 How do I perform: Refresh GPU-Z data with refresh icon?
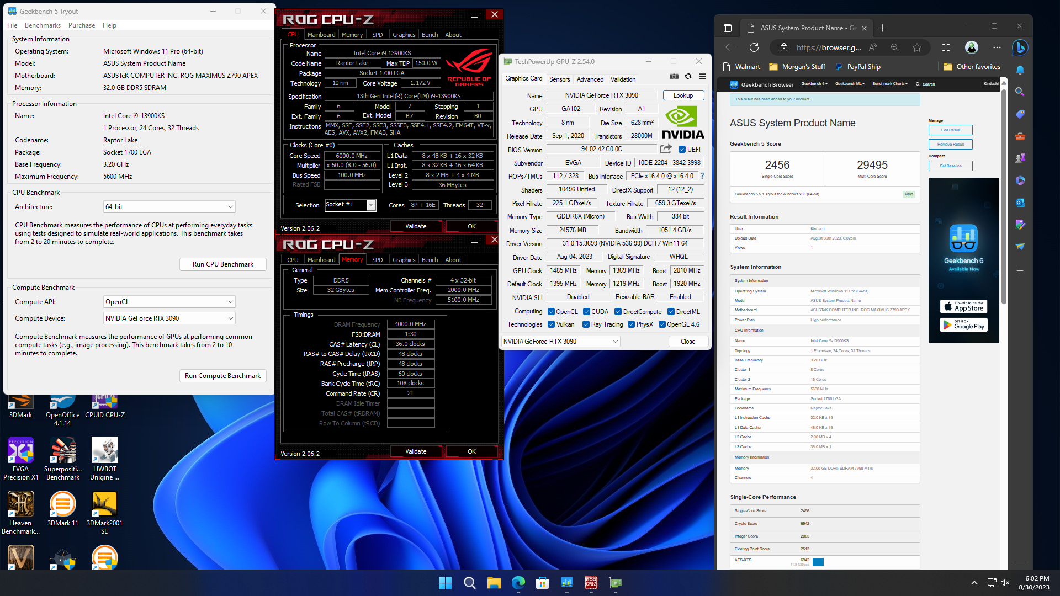688,77
